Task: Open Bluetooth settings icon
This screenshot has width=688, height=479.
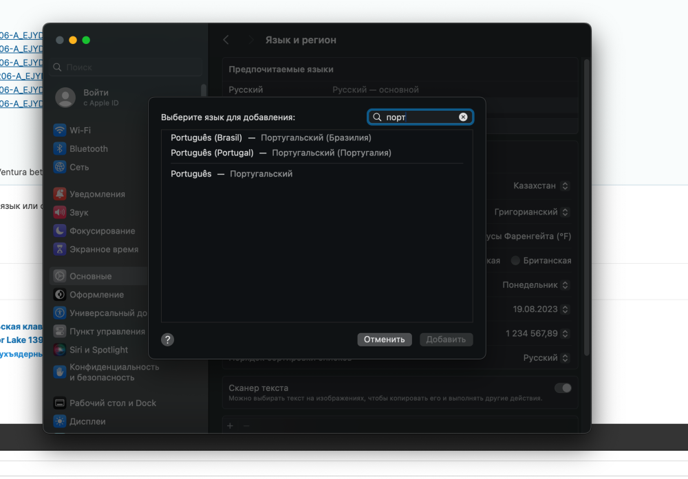Action: click(60, 148)
